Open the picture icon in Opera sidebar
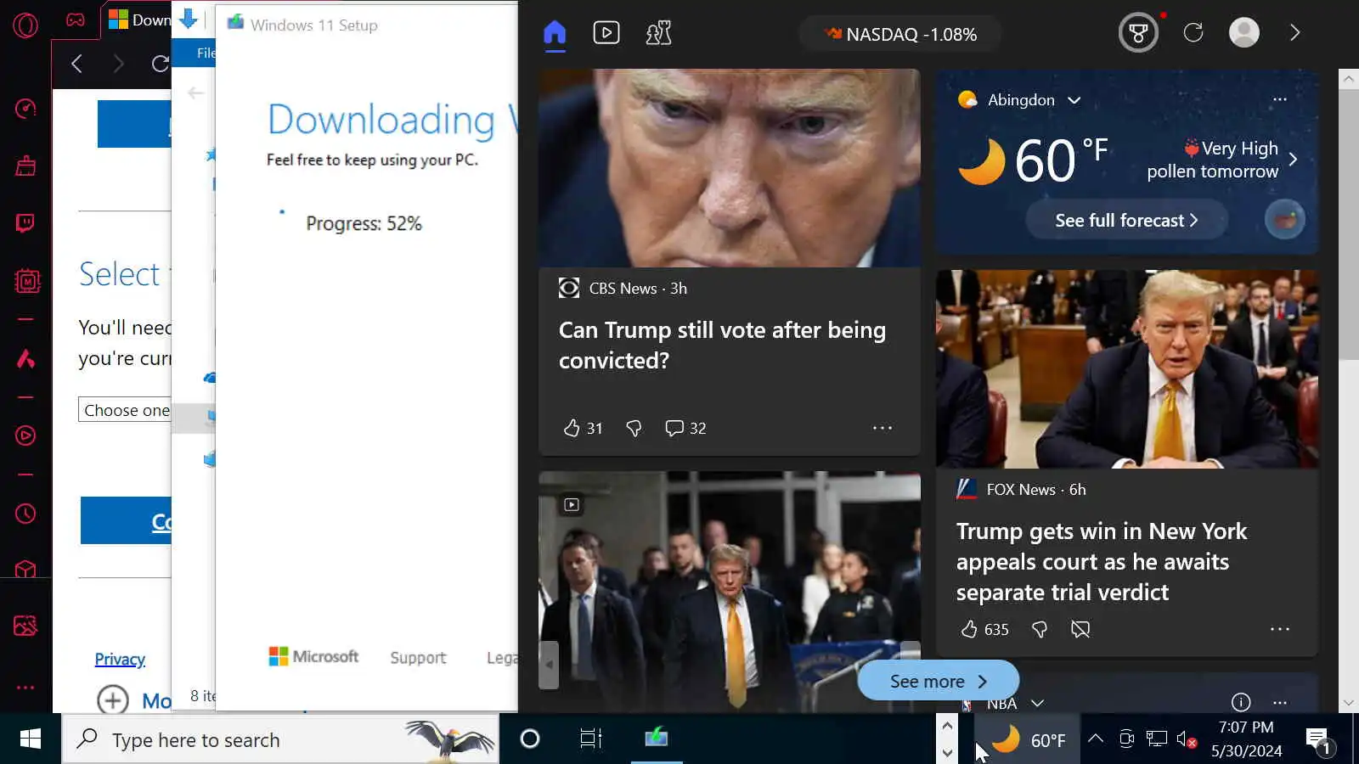Viewport: 1359px width, 764px height. click(25, 626)
